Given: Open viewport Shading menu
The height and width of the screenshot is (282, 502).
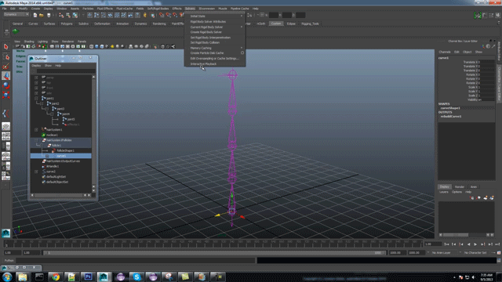Looking at the screenshot, I should click(29, 42).
